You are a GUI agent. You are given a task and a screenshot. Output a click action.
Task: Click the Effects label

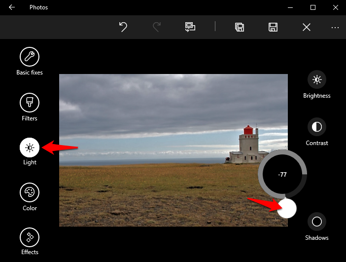[30, 252]
